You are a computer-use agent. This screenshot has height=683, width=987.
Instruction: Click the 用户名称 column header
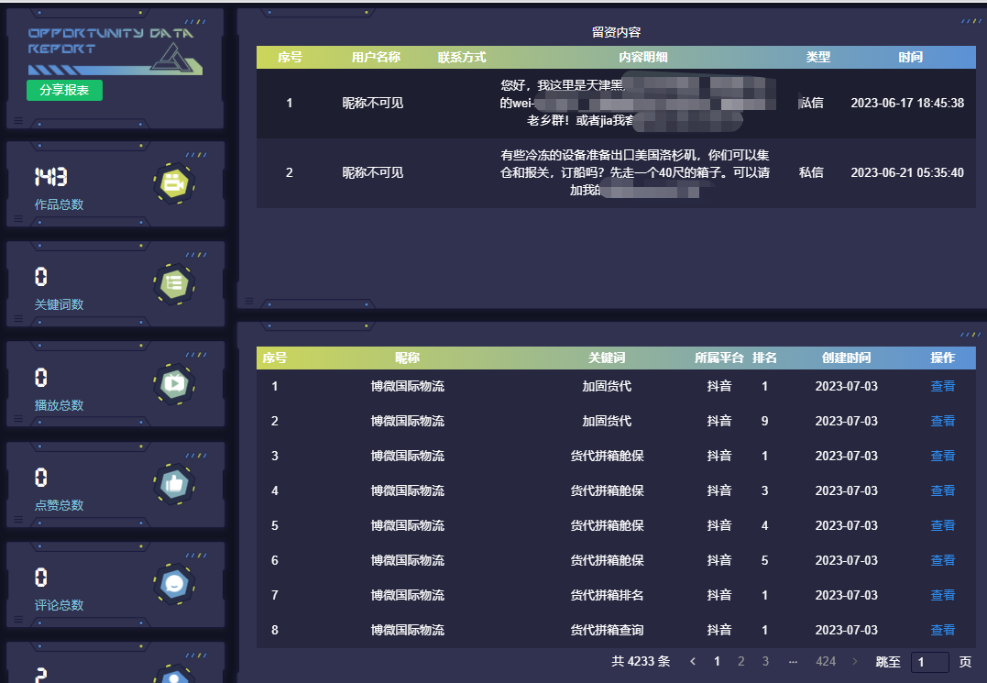376,57
